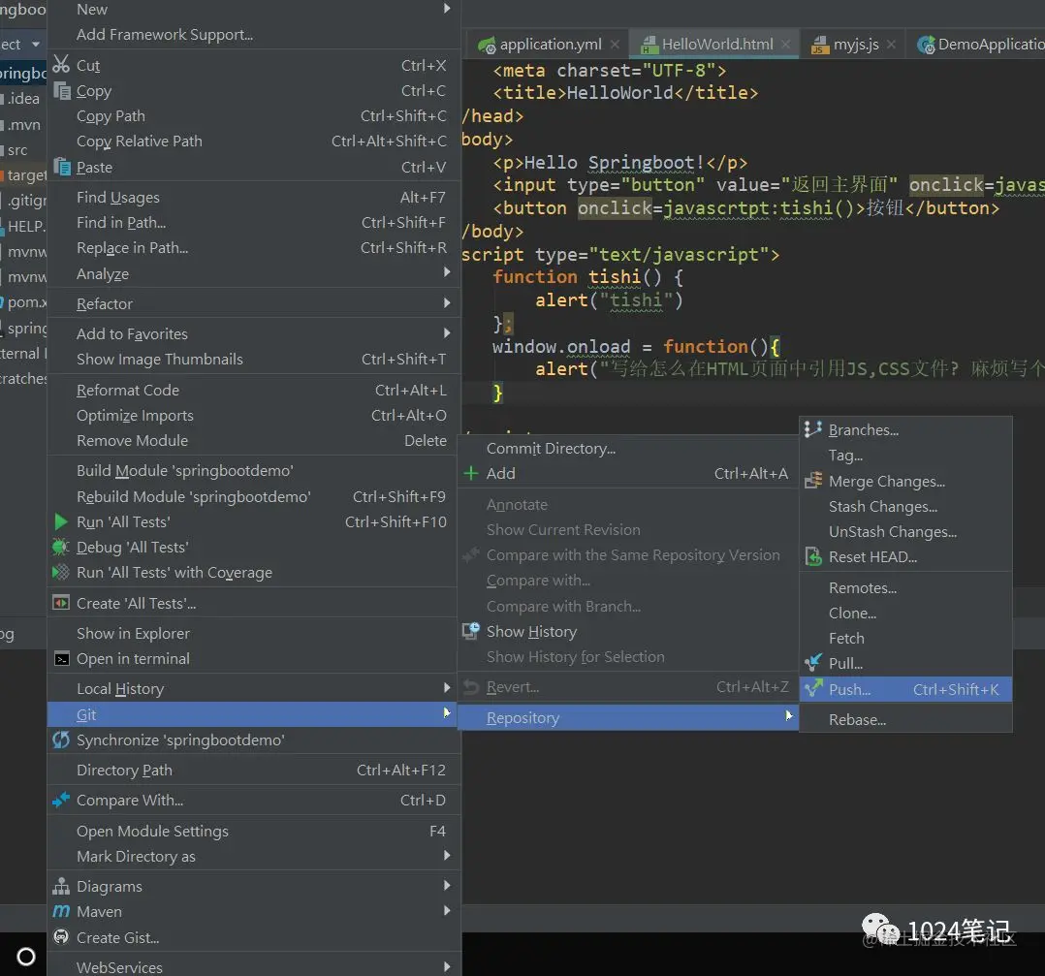Expand the Refactor submenu arrow
The height and width of the screenshot is (976, 1045).
447,303
